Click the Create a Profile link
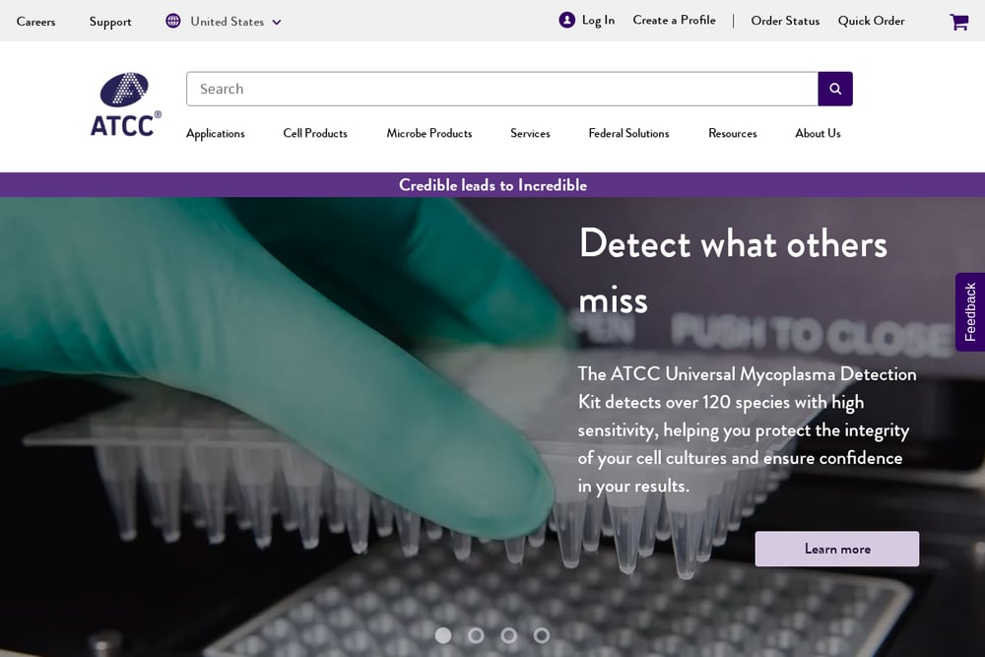The width and height of the screenshot is (985, 657). pyautogui.click(x=674, y=20)
